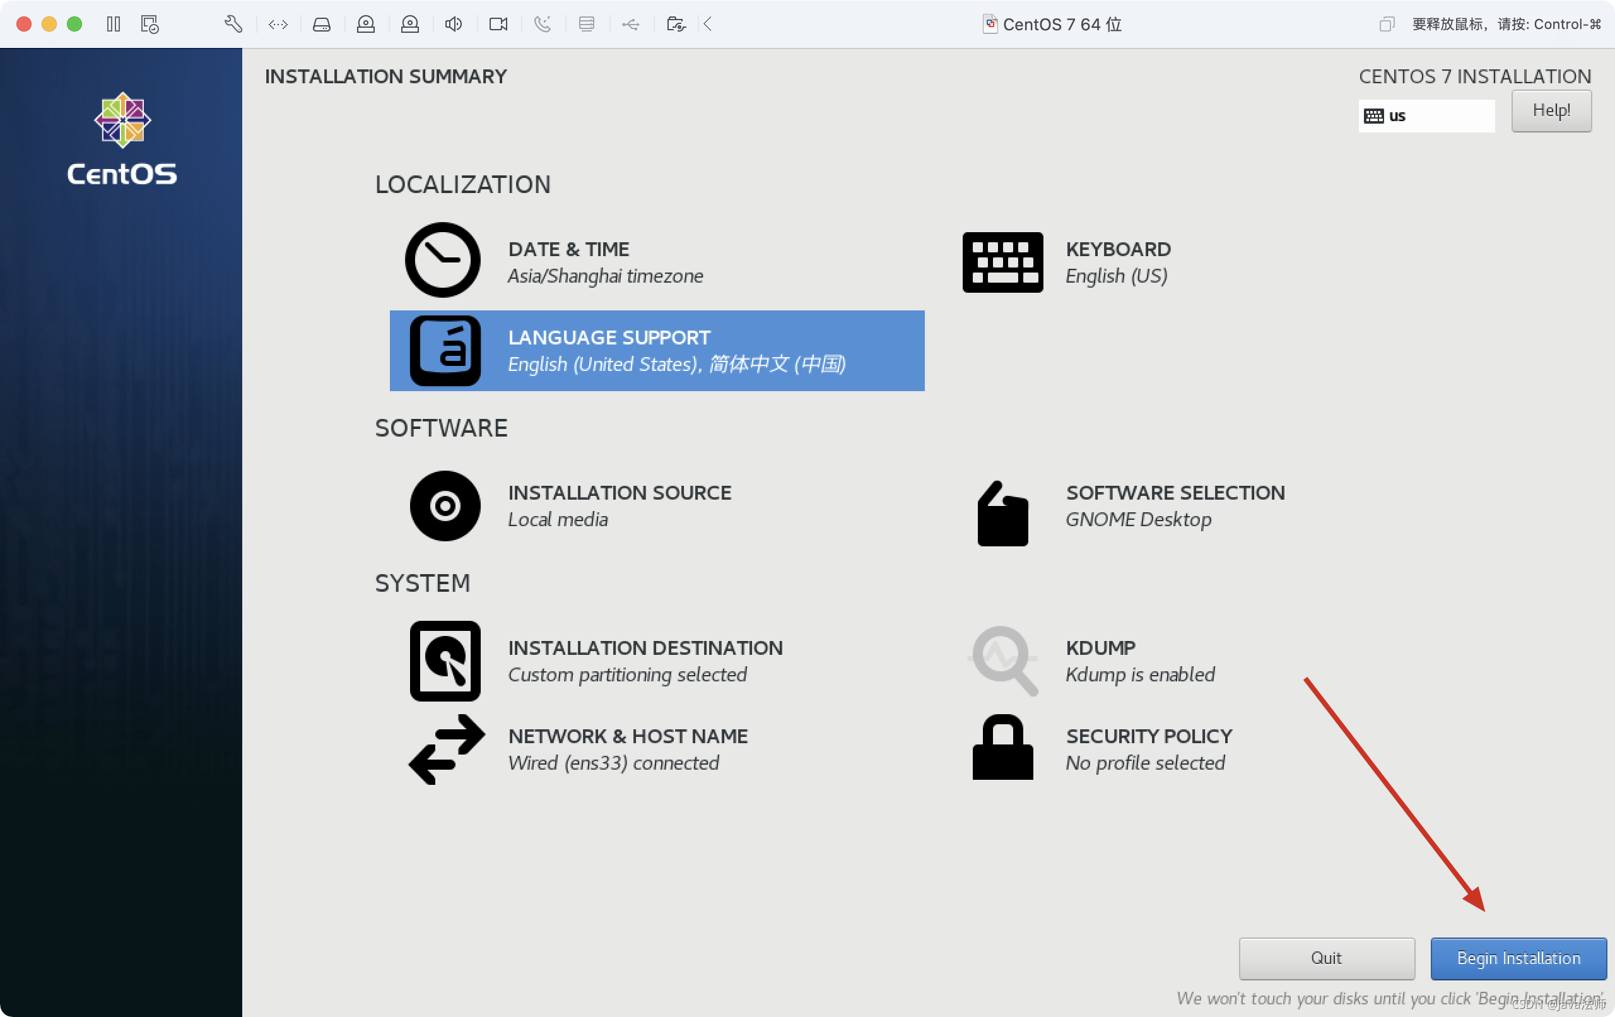Click the Quit button

click(x=1327, y=958)
